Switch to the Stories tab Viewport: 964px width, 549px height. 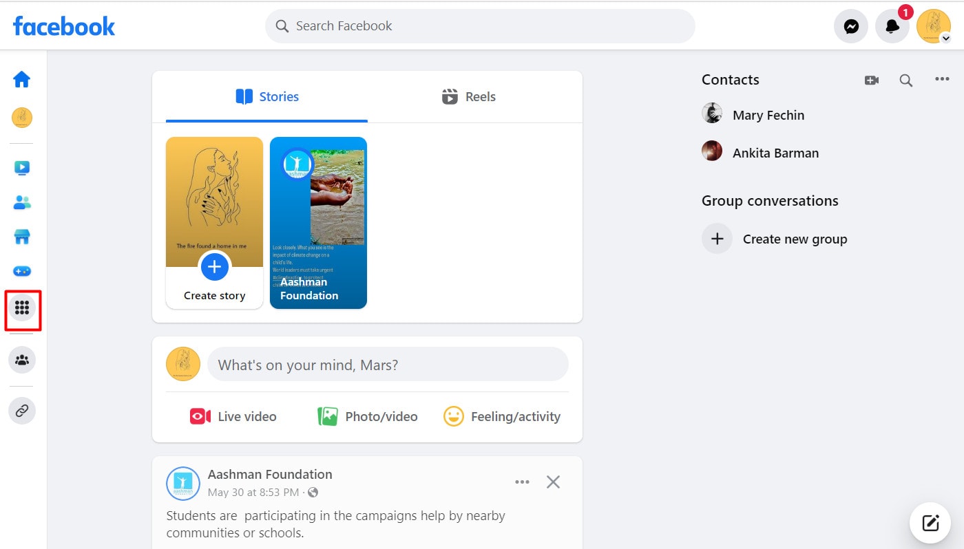pos(267,97)
